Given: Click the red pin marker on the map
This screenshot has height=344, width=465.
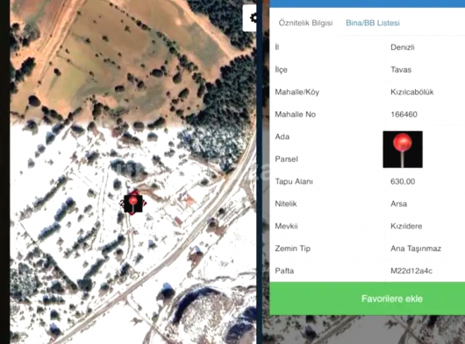Looking at the screenshot, I should [x=133, y=203].
